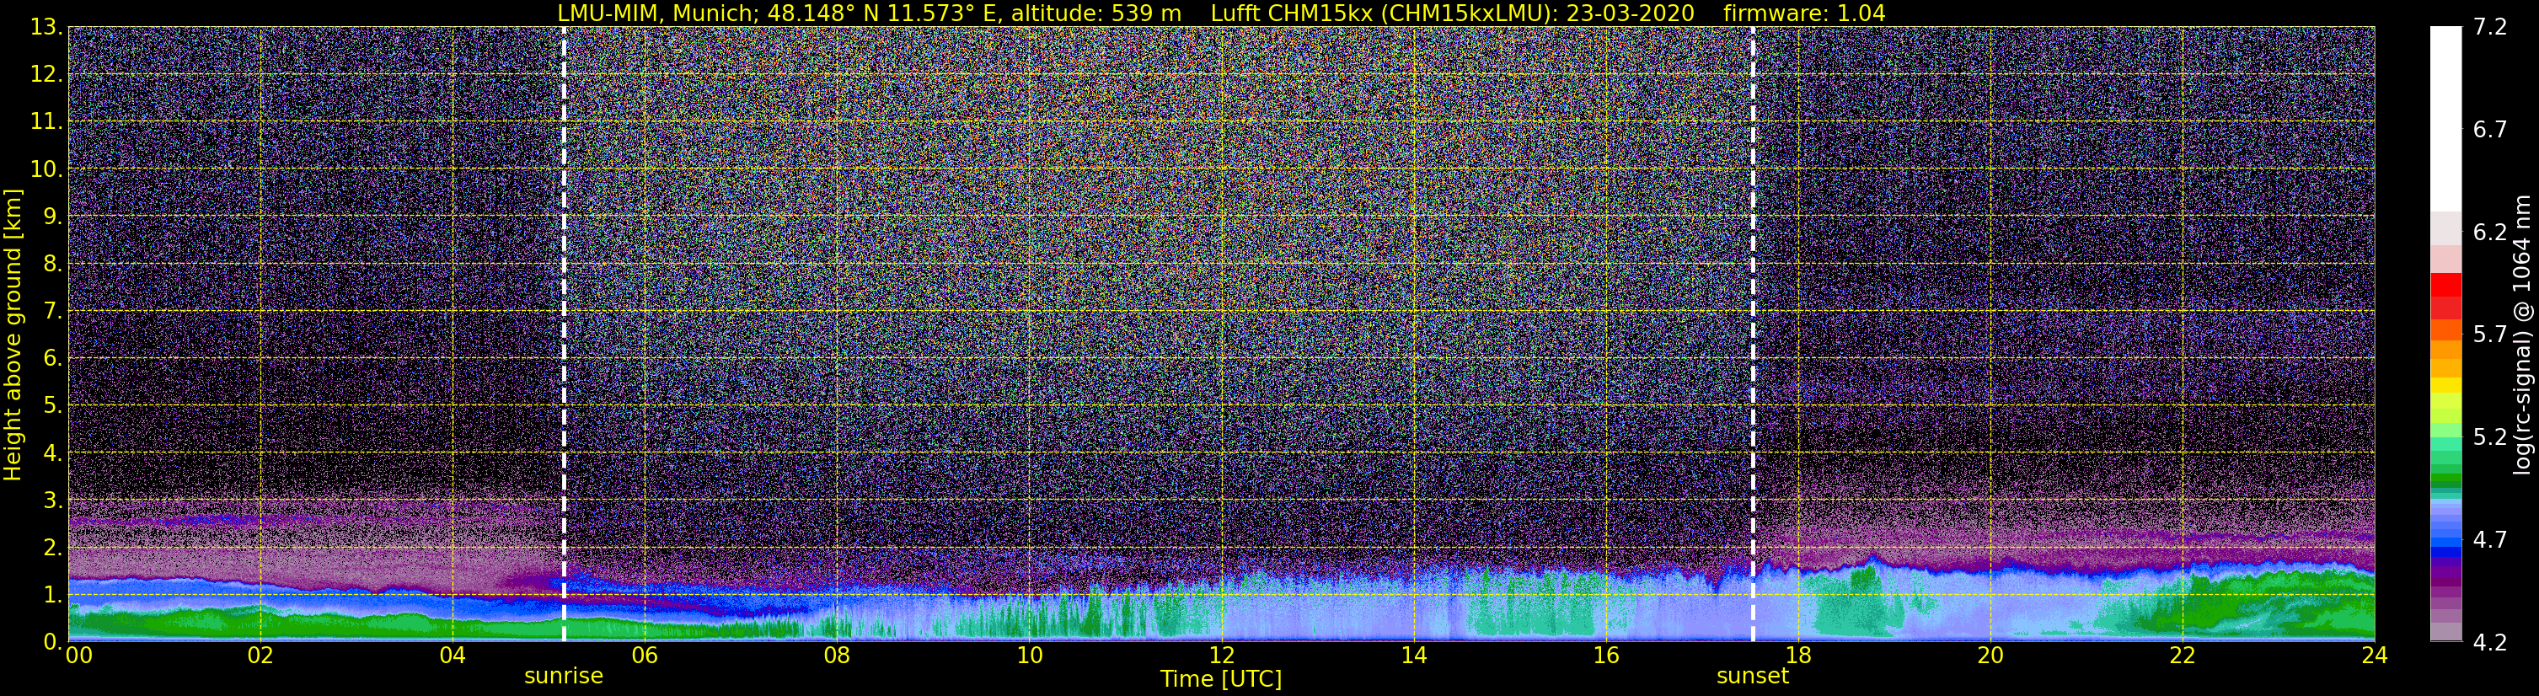Click the '7.' height tick label
Viewport: 2539px width, 696px height.
click(x=53, y=311)
